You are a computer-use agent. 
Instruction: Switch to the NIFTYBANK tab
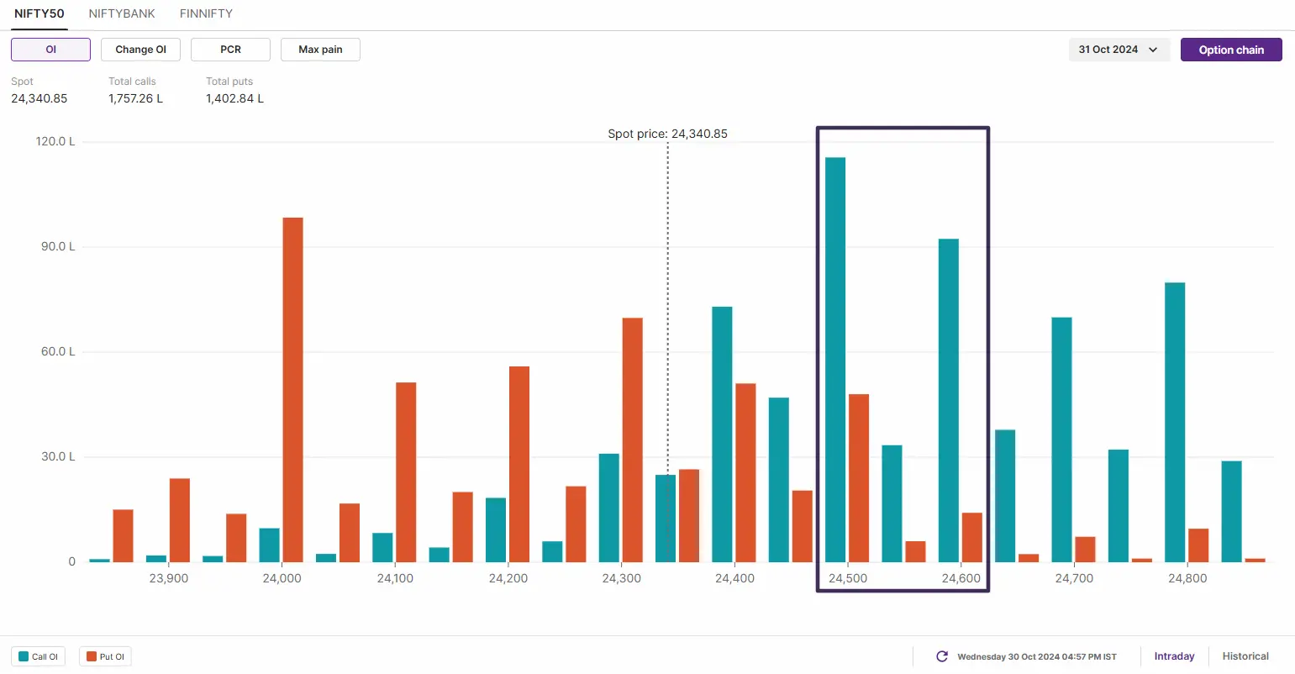coord(122,13)
